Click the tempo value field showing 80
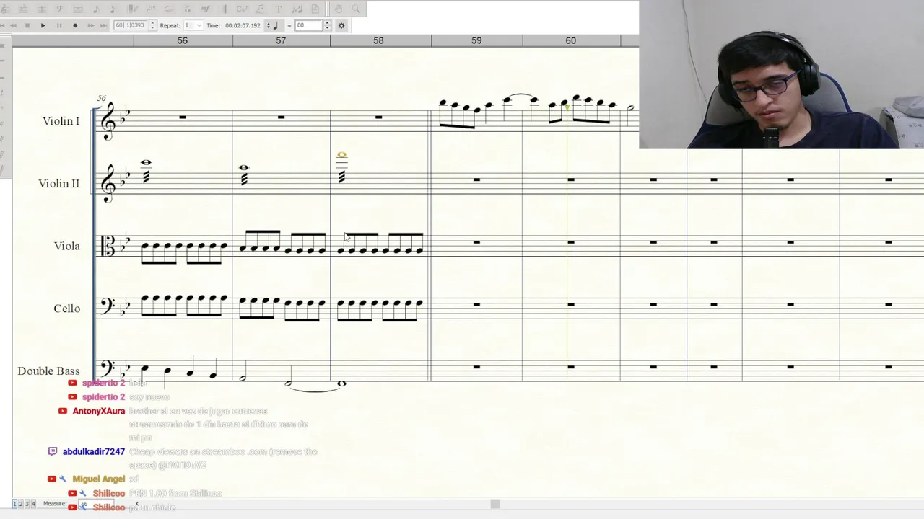The height and width of the screenshot is (519, 924). click(x=308, y=25)
